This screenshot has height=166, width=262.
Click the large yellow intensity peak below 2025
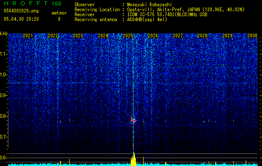[133, 159]
